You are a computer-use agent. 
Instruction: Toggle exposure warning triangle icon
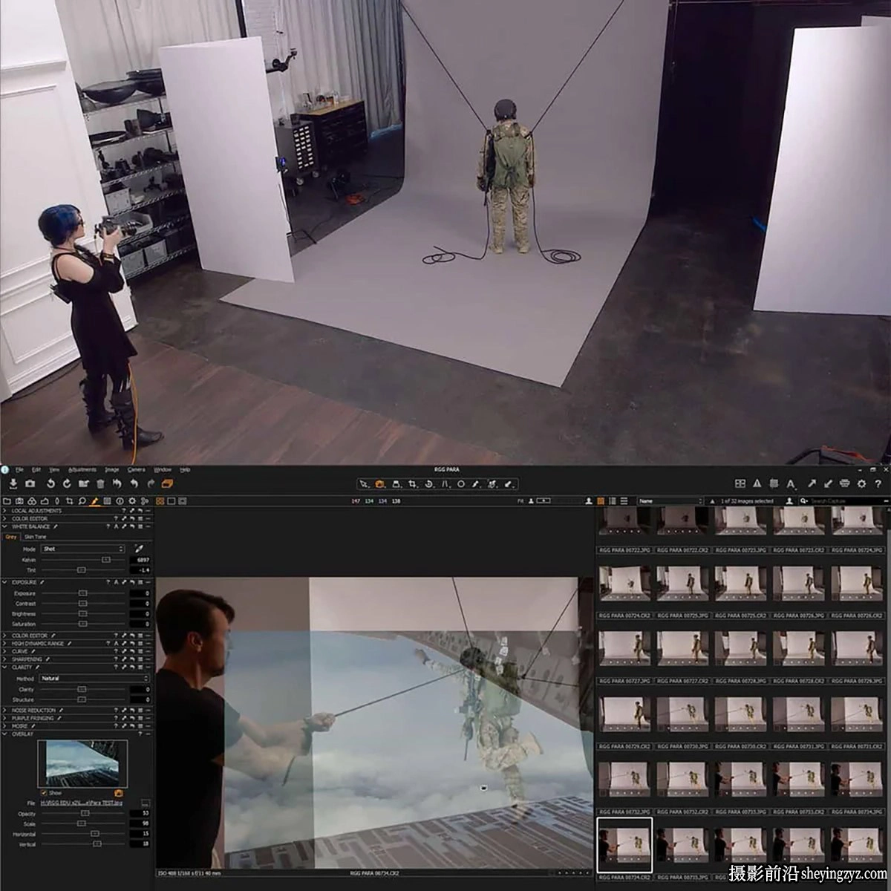click(x=757, y=483)
